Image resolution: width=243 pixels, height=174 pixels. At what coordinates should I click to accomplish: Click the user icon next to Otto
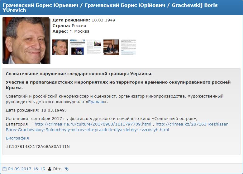pos(50,169)
